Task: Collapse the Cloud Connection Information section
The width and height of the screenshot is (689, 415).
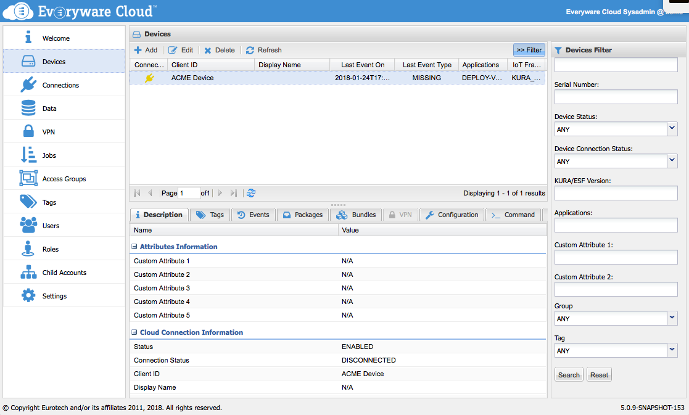Action: click(134, 332)
